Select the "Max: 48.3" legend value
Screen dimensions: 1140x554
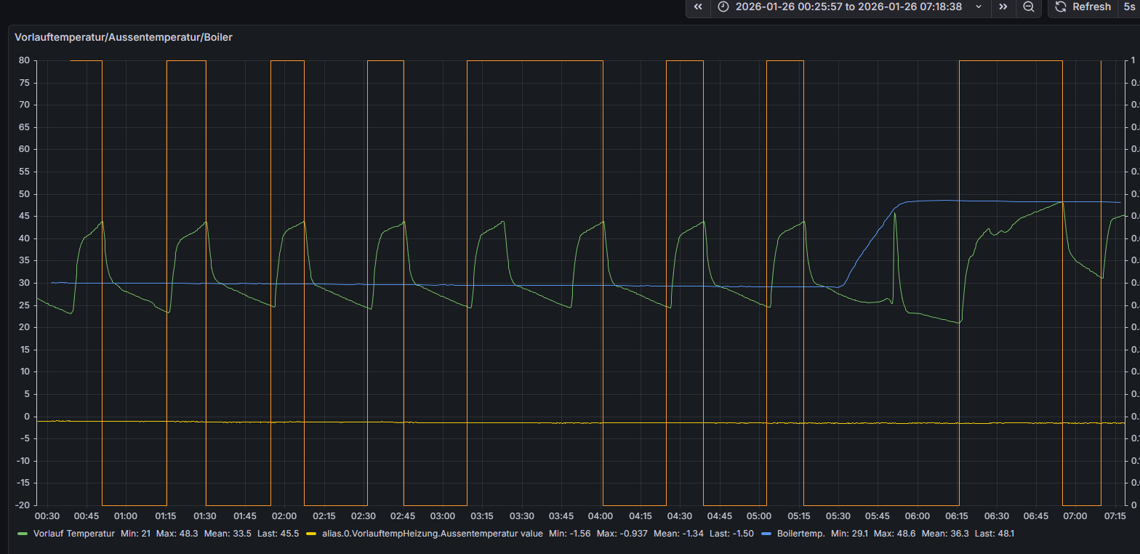coord(177,533)
